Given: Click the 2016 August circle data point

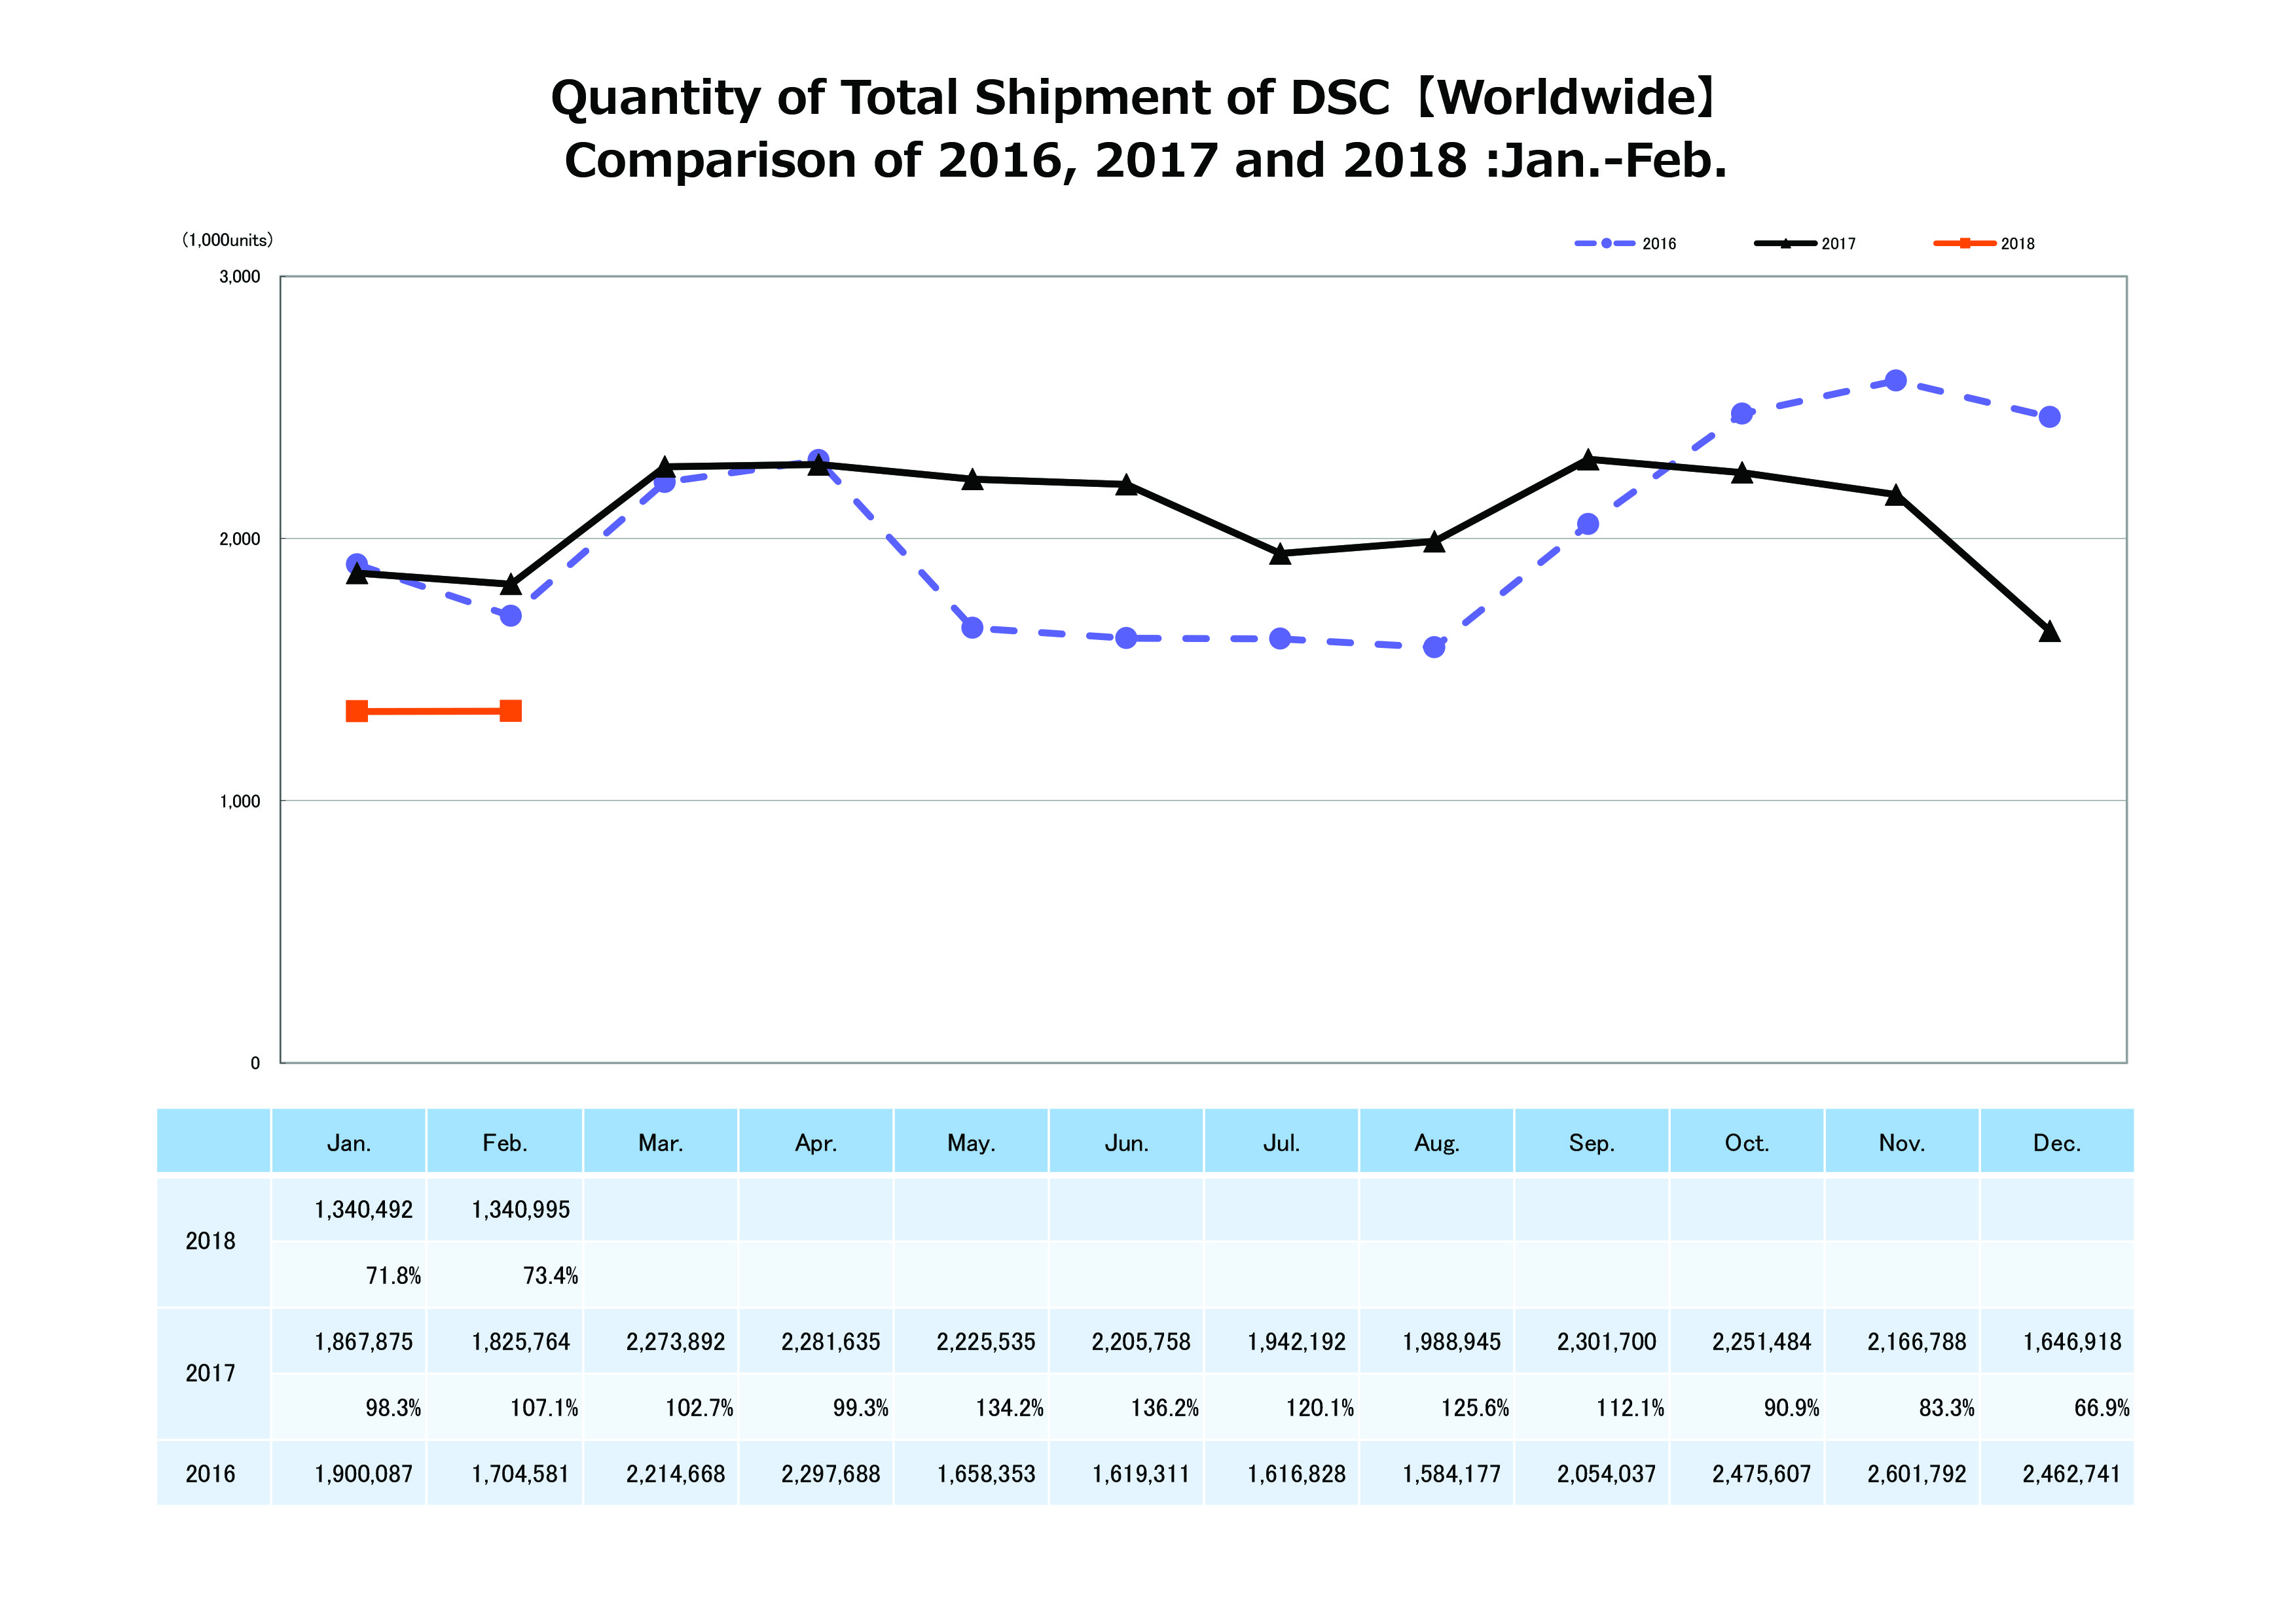Looking at the screenshot, I should (1434, 648).
